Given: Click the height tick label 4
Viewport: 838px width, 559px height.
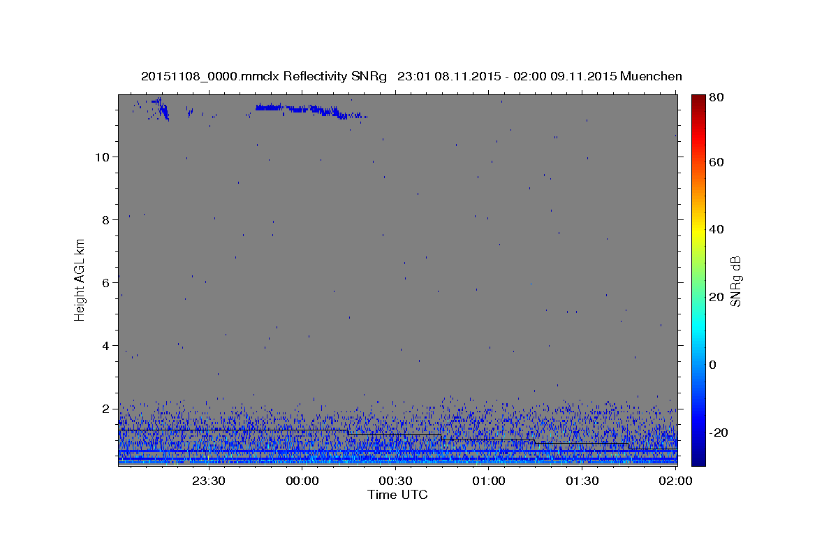Looking at the screenshot, I should coord(107,345).
